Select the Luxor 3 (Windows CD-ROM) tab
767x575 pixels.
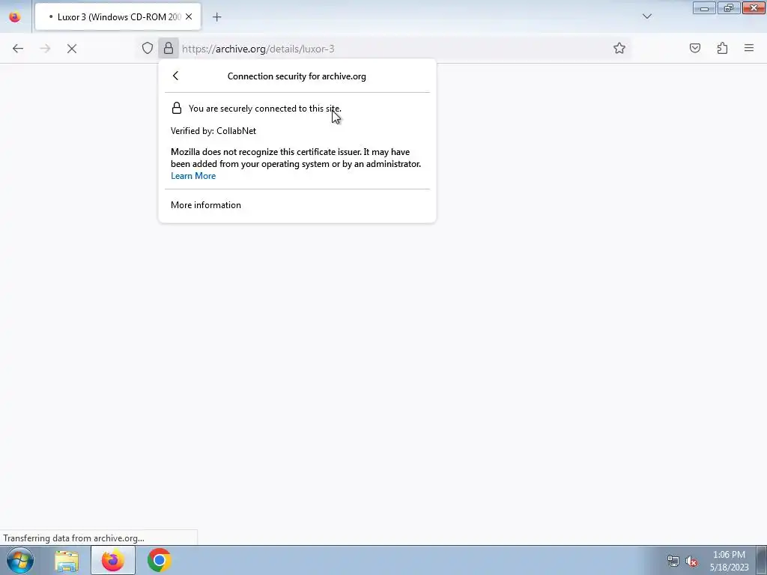click(x=118, y=16)
